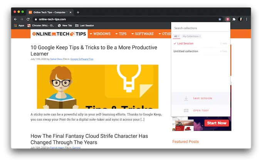This screenshot has height=163, width=262.
Task: Click the forward navigation arrow
Action: coord(22,19)
